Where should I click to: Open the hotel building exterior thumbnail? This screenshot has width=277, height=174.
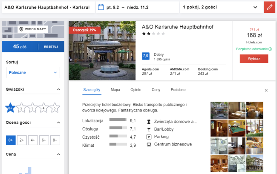pos(255,164)
